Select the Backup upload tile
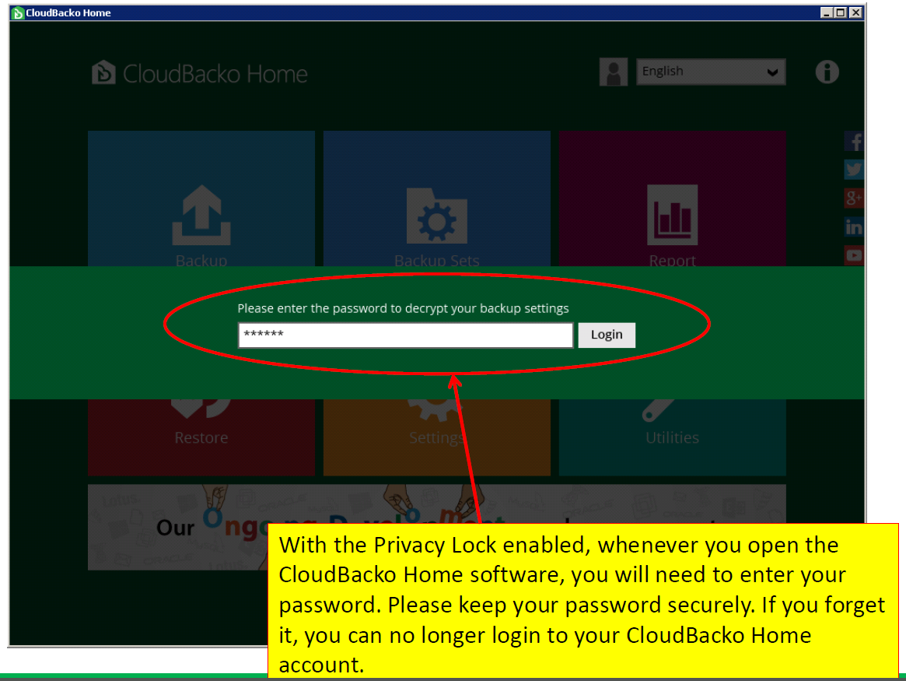This screenshot has height=681, width=906. (x=201, y=199)
